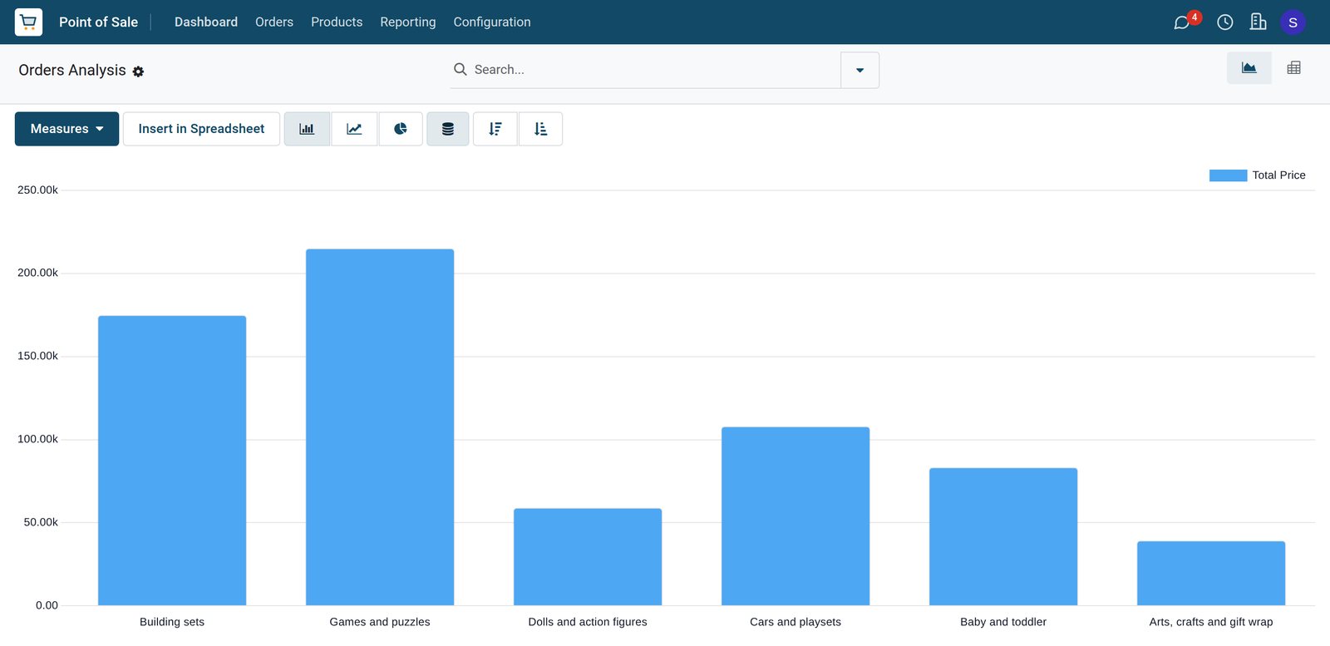Image resolution: width=1330 pixels, height=646 pixels.
Task: Click the 250.00k axis label
Action: click(37, 190)
